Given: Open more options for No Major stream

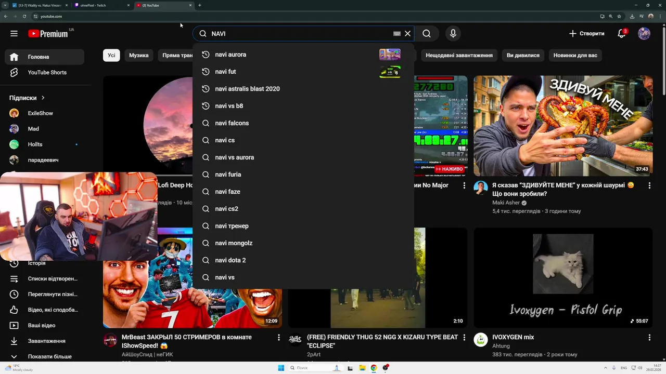Looking at the screenshot, I should click(464, 185).
